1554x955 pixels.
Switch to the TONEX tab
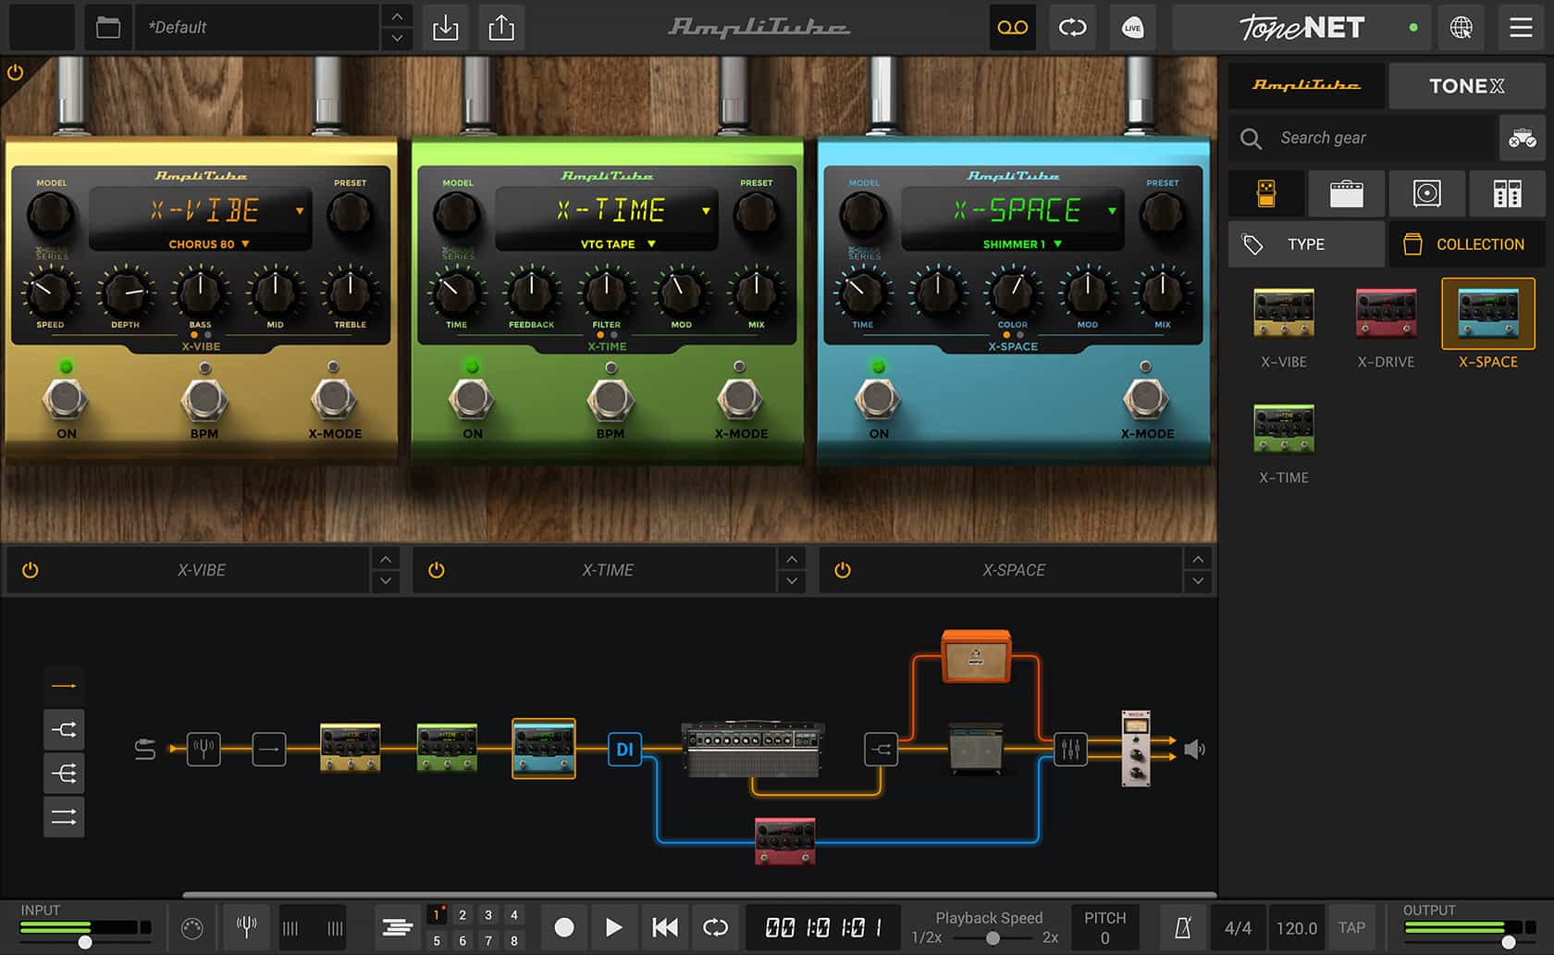tap(1466, 85)
